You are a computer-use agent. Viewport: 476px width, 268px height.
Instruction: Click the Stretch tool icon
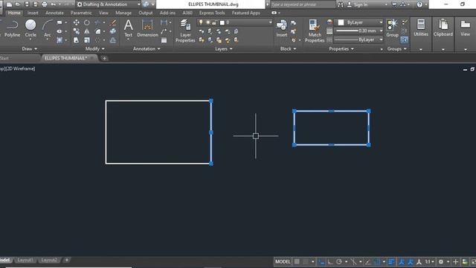76,40
